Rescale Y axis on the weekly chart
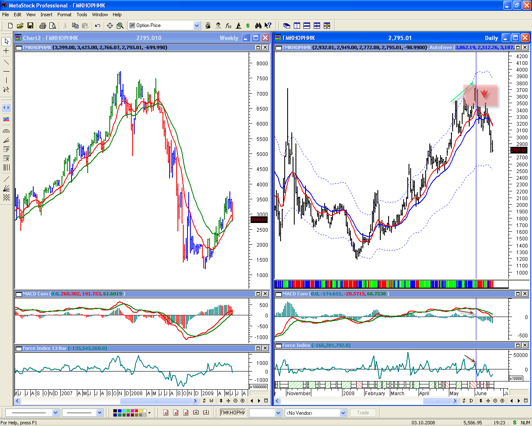The width and height of the screenshot is (532, 426). (221, 401)
